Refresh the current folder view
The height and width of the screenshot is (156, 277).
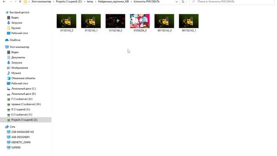(x=183, y=2)
